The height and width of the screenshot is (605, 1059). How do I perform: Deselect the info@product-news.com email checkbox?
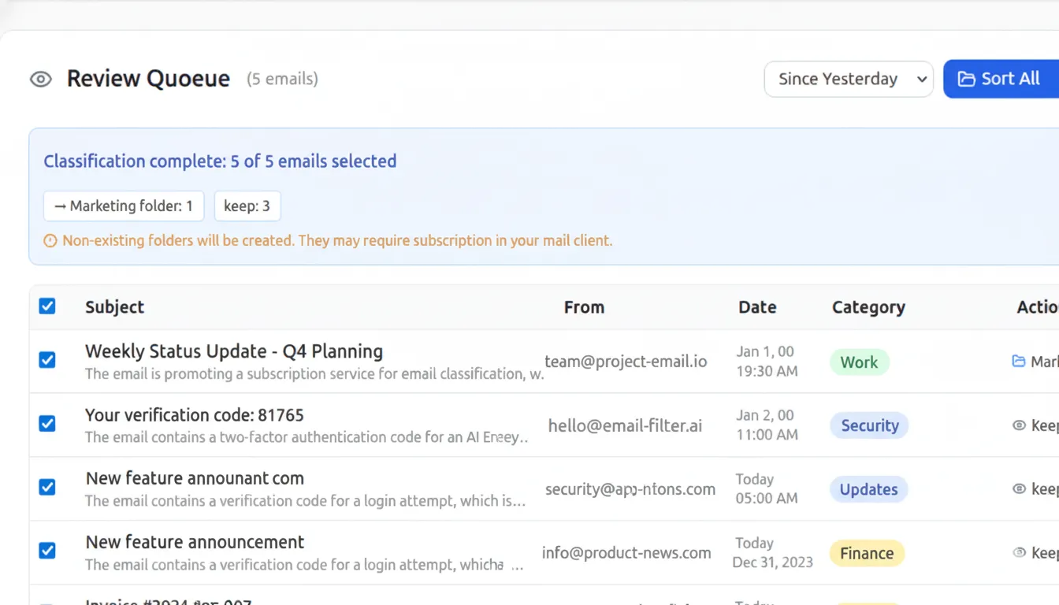tap(47, 551)
